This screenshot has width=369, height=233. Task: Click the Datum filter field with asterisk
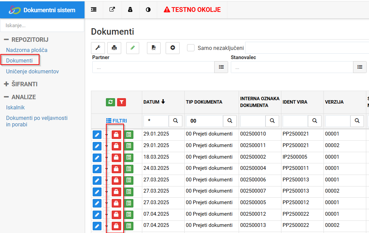coord(156,121)
